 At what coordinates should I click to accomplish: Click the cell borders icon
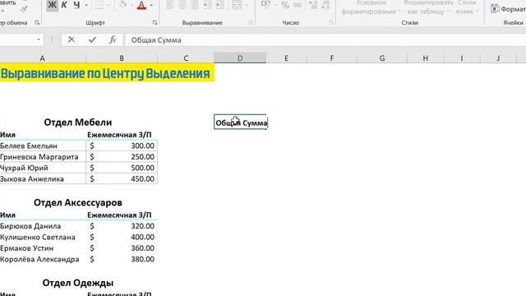(99, 5)
